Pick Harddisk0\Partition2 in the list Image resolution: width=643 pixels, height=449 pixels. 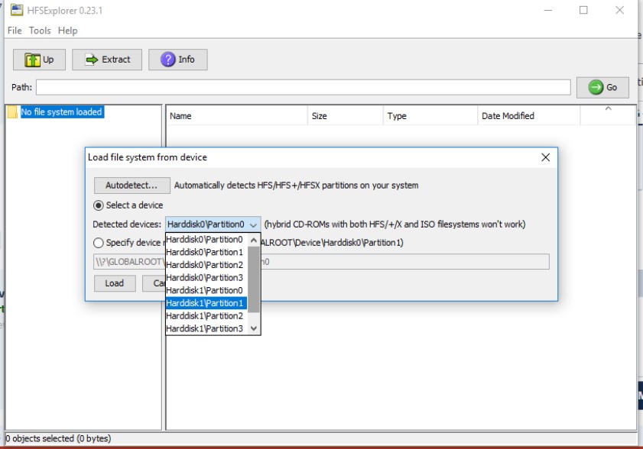click(x=206, y=265)
